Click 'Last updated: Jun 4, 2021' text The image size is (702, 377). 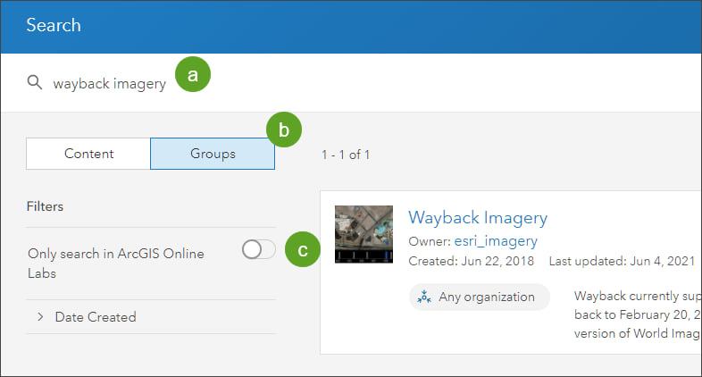622,261
